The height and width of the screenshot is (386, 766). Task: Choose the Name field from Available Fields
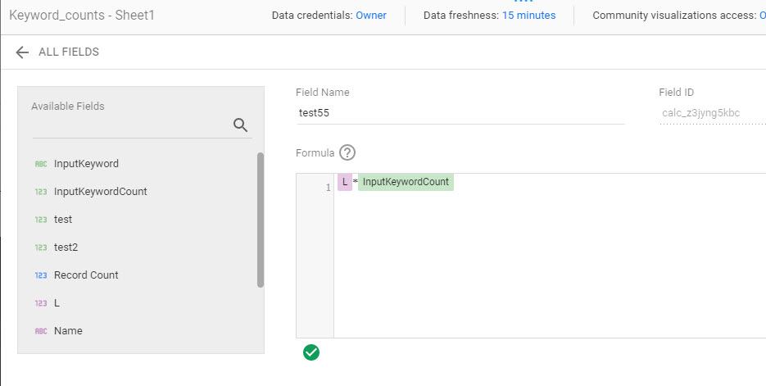pyautogui.click(x=68, y=331)
